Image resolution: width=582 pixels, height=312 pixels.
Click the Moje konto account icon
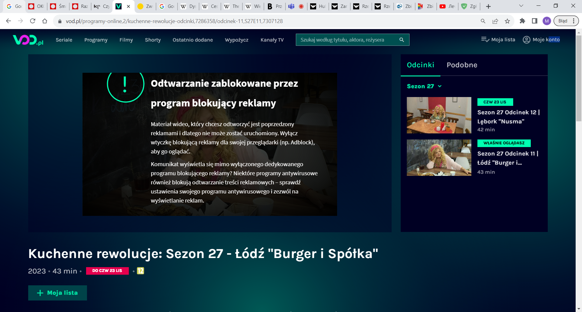(526, 39)
